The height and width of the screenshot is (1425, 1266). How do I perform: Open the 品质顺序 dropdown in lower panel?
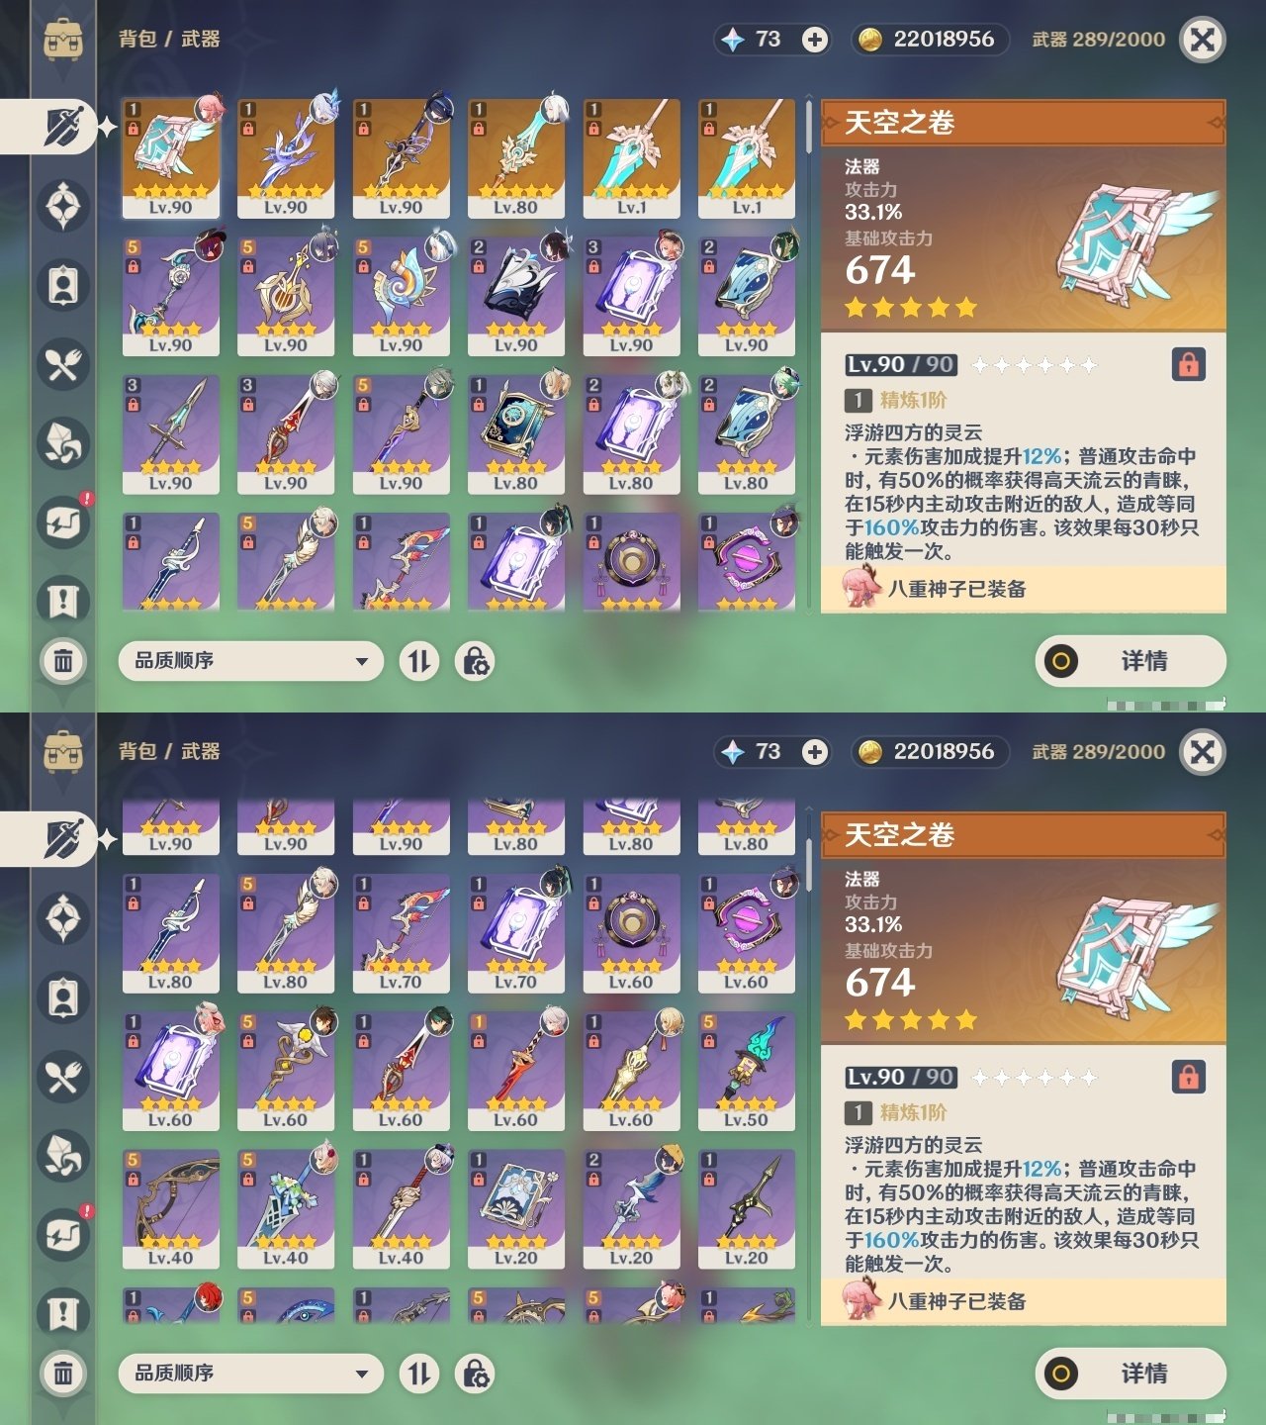tap(251, 1374)
